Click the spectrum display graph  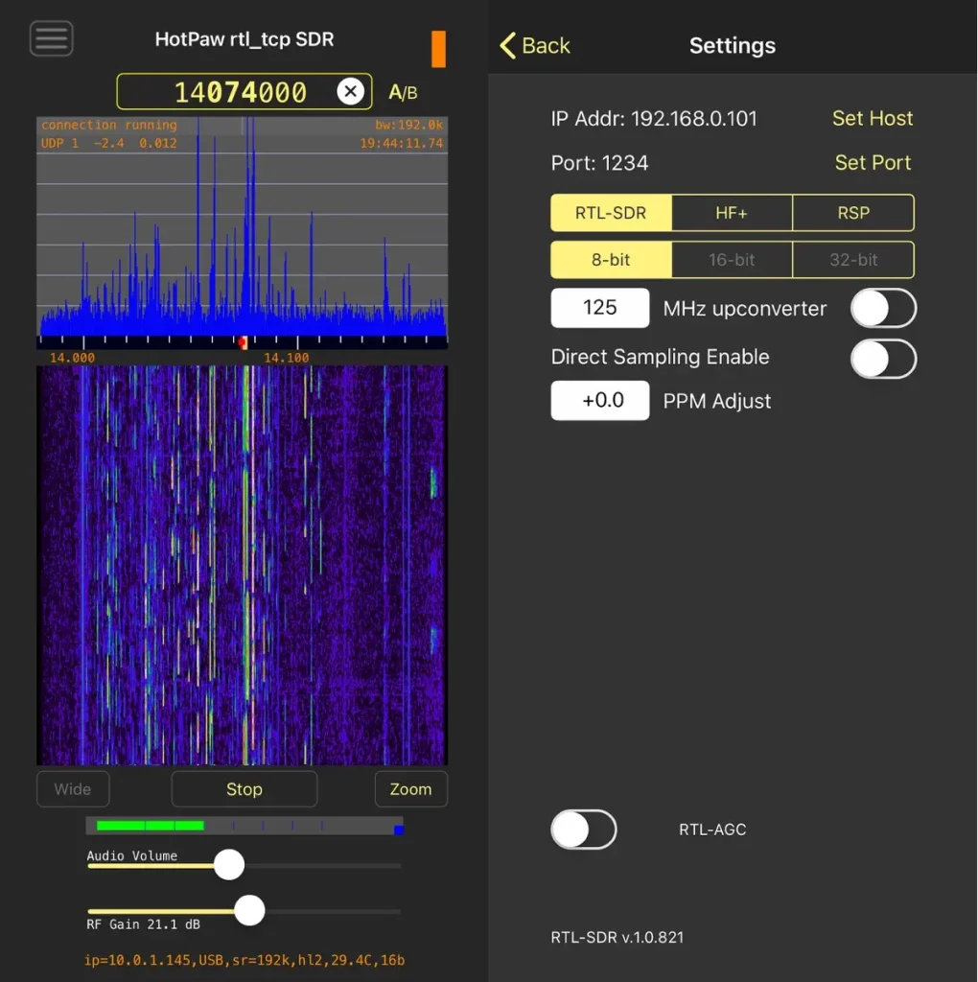[x=243, y=226]
